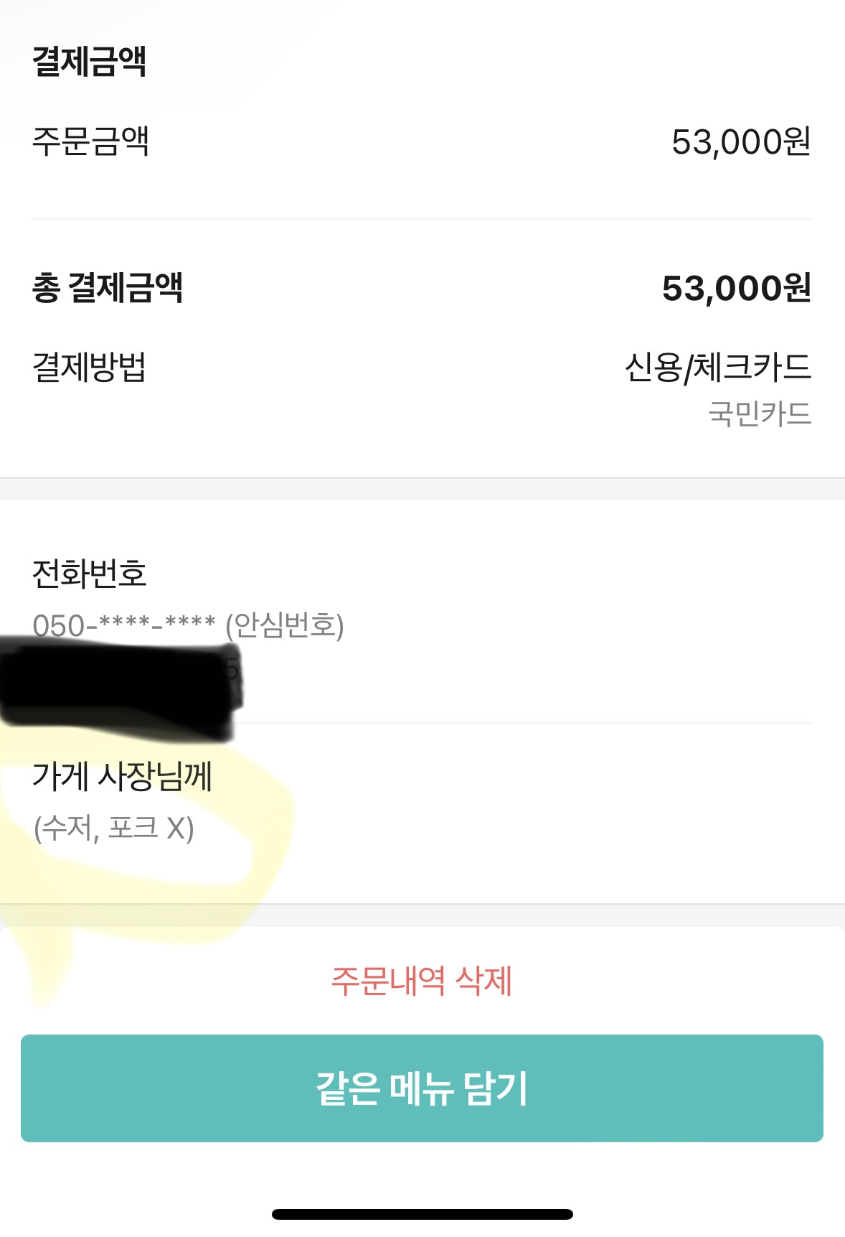
Task: Tap the 신용/체크카드 payment method text
Action: tap(718, 367)
